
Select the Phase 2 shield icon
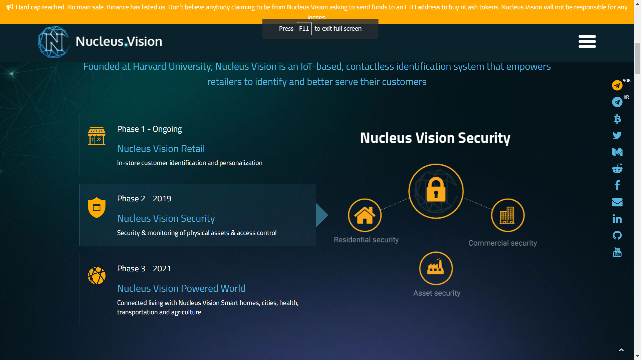pyautogui.click(x=96, y=207)
